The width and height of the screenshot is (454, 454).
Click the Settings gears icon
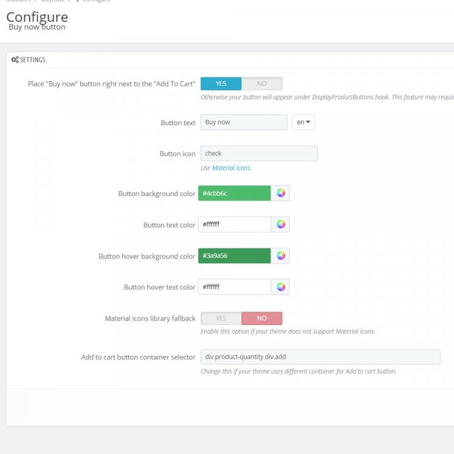point(15,60)
